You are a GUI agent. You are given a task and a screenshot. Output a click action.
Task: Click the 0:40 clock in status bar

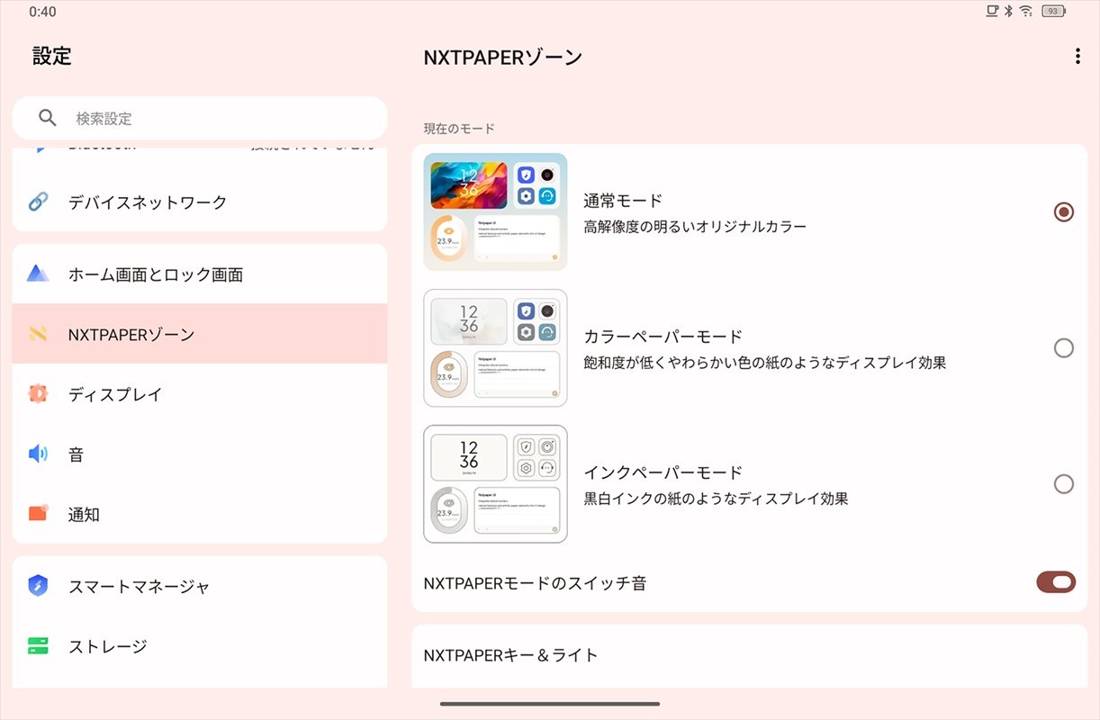pyautogui.click(x=42, y=12)
